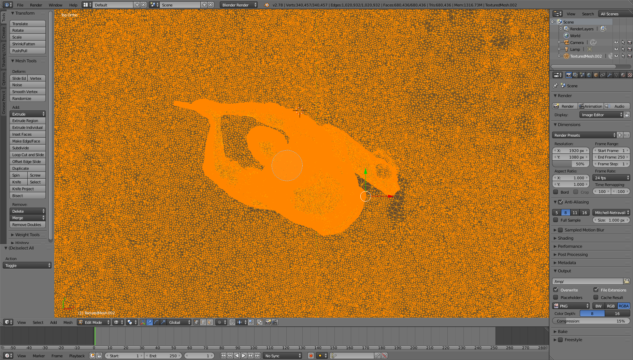Screen dimensions: 633x360
Task: Open the Global orientation dropdown
Action: pyautogui.click(x=179, y=322)
